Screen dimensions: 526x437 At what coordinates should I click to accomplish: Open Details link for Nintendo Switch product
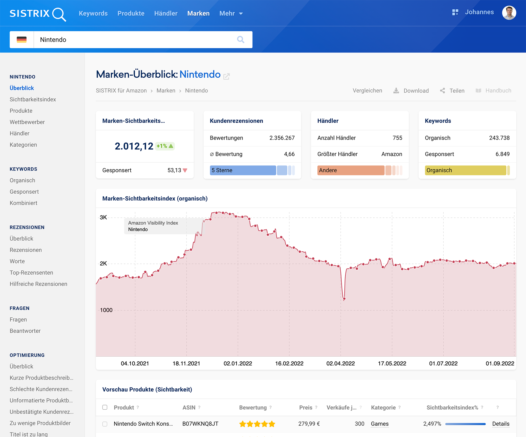[501, 424]
